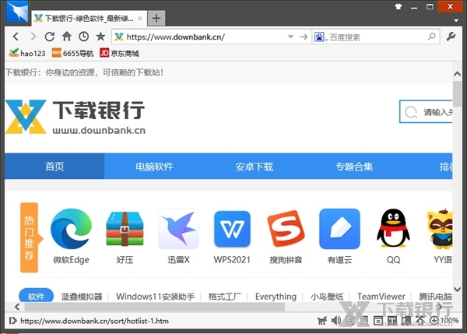Click the go arrow next to address bar
This screenshot has width=467, height=334.
(x=304, y=37)
